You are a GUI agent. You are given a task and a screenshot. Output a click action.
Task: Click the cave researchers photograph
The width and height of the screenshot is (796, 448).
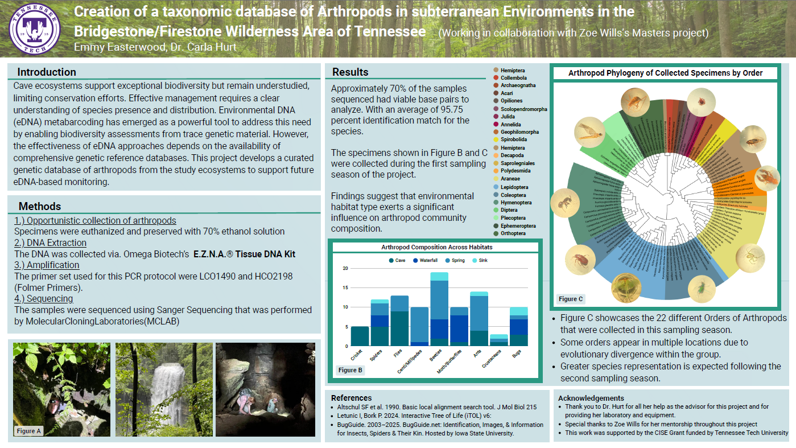click(x=265, y=389)
